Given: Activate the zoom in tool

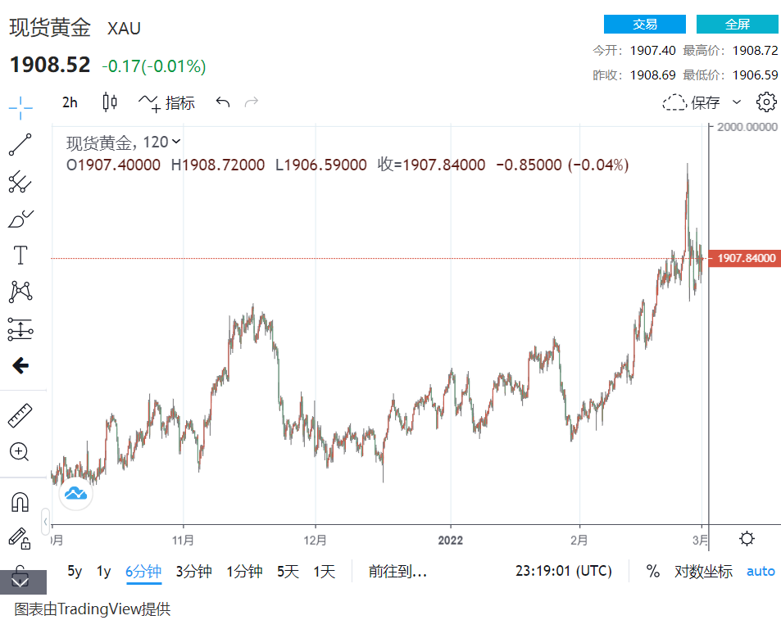Looking at the screenshot, I should pos(20,451).
